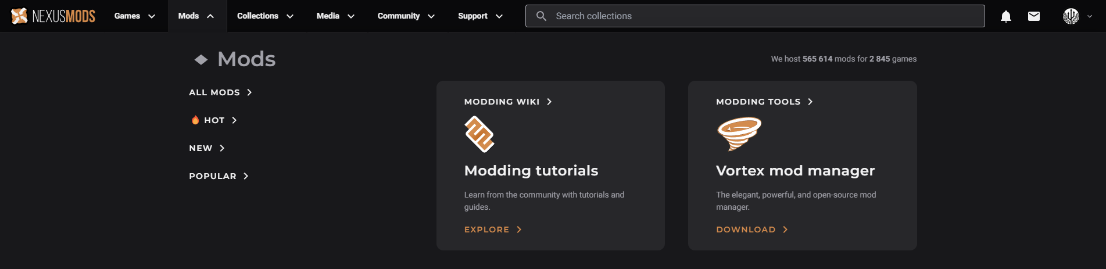Open the Modding Tools link
The image size is (1106, 269).
pyautogui.click(x=764, y=102)
